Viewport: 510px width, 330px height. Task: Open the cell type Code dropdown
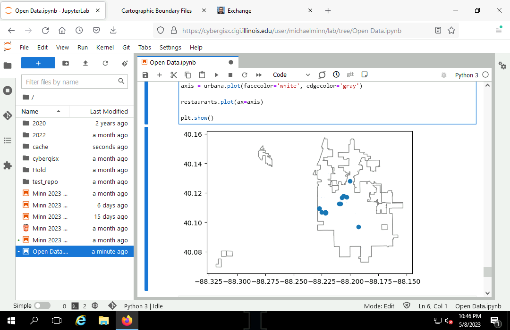click(291, 75)
